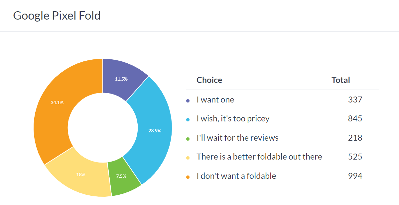This screenshot has width=399, height=205.
Task: Click the yellow legend dot for better foldable
Action: pyautogui.click(x=188, y=158)
